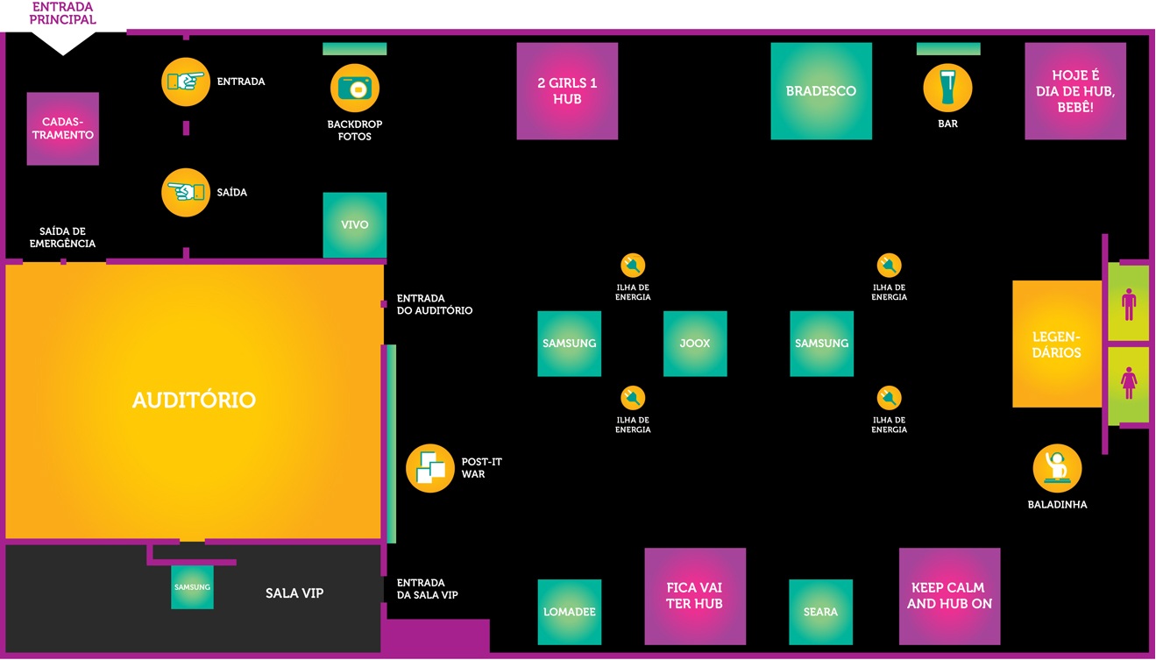Click the Backdrop Fotos caption text
The height and width of the screenshot is (660, 1156).
(x=355, y=131)
